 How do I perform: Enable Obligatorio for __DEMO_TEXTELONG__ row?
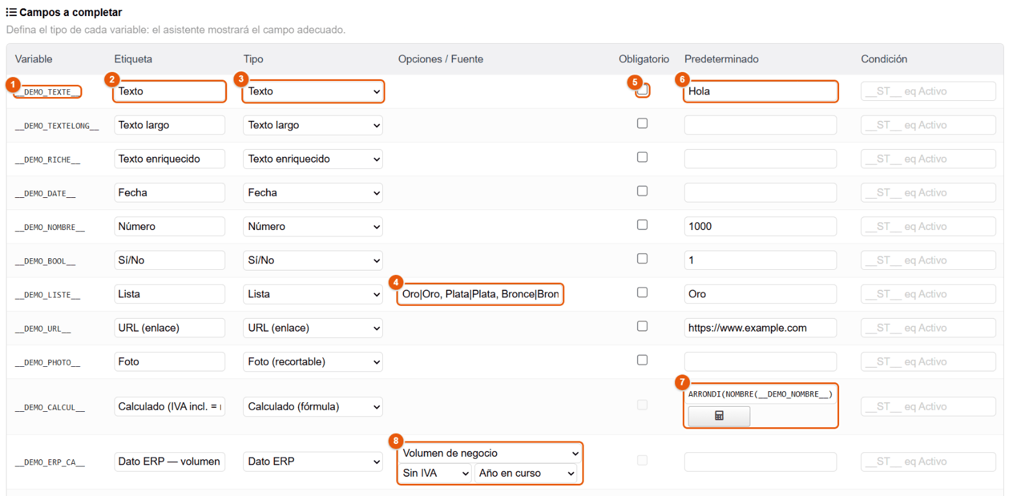point(642,123)
